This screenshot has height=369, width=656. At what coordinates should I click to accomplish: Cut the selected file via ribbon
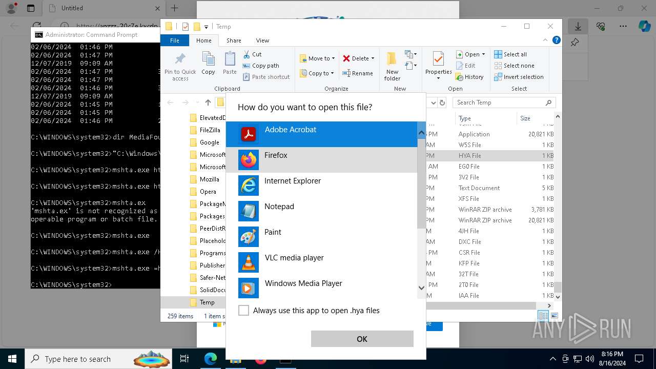click(x=252, y=54)
